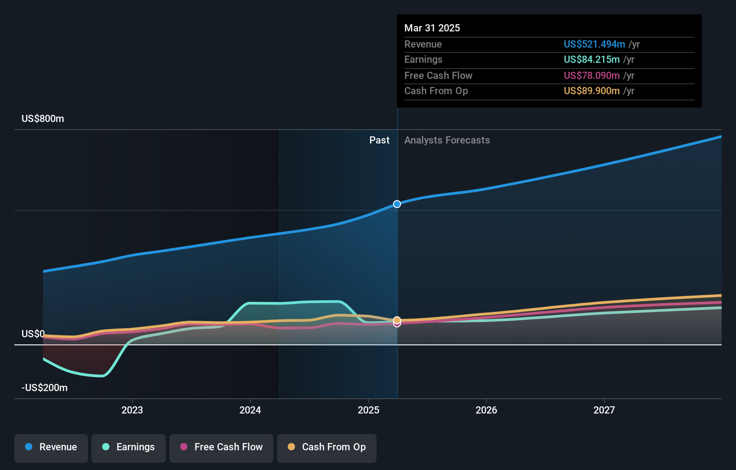Toggle the Free Cash Flow legend button

pyautogui.click(x=221, y=448)
